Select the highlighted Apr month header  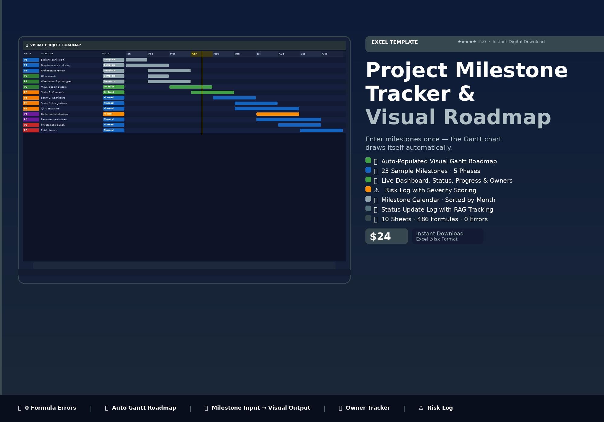click(201, 54)
